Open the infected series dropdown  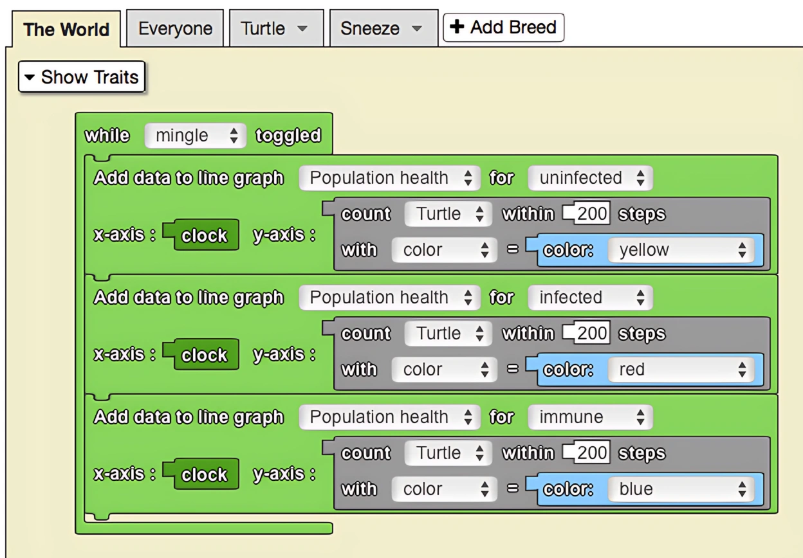(589, 298)
